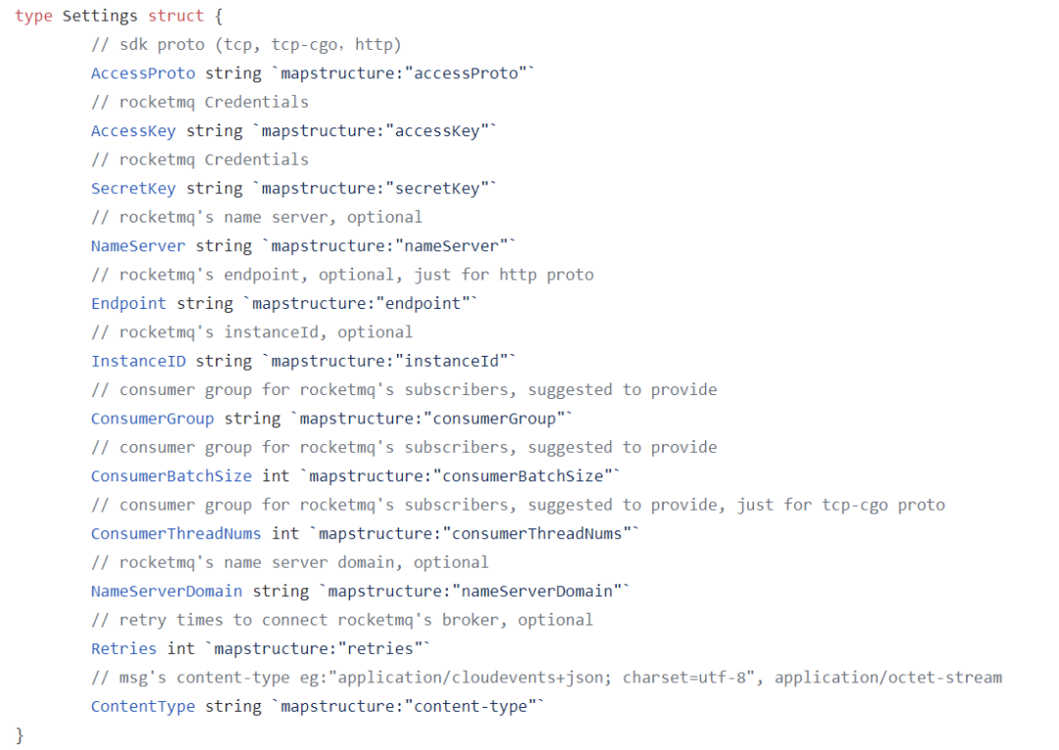Click the NameServerDomain field identifier
The image size is (1059, 750).
tap(167, 591)
